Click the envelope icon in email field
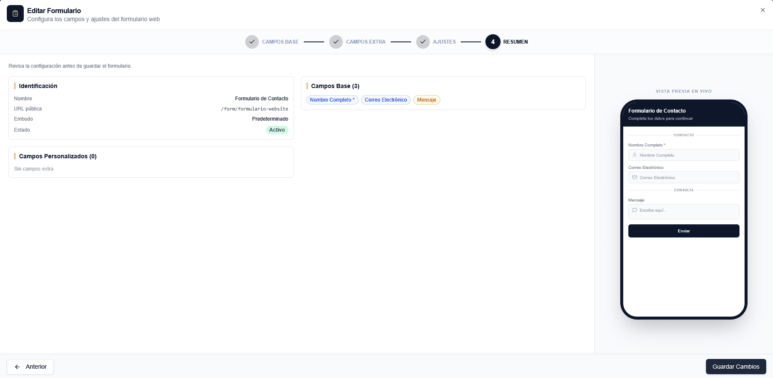Image resolution: width=773 pixels, height=378 pixels. point(635,177)
